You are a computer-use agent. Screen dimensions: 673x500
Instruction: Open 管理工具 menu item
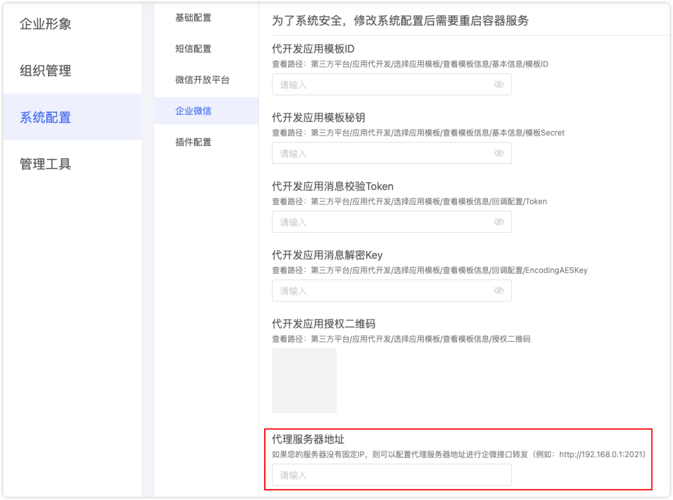click(x=45, y=164)
